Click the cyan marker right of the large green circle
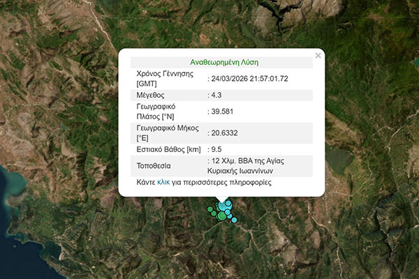This screenshot has width=419, height=279. pyautogui.click(x=230, y=215)
